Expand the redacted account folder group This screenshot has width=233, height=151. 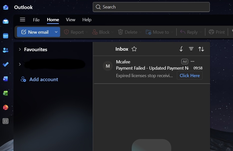pyautogui.click(x=20, y=64)
